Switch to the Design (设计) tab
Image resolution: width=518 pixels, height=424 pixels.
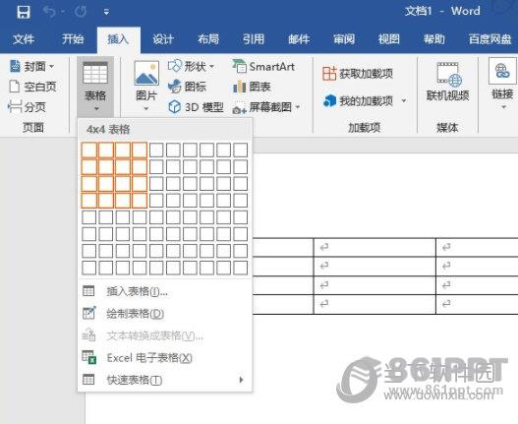pyautogui.click(x=163, y=39)
